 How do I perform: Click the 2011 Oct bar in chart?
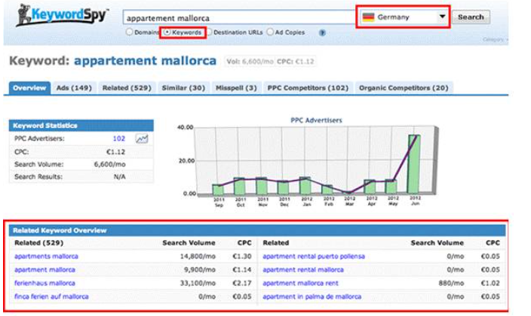click(240, 186)
